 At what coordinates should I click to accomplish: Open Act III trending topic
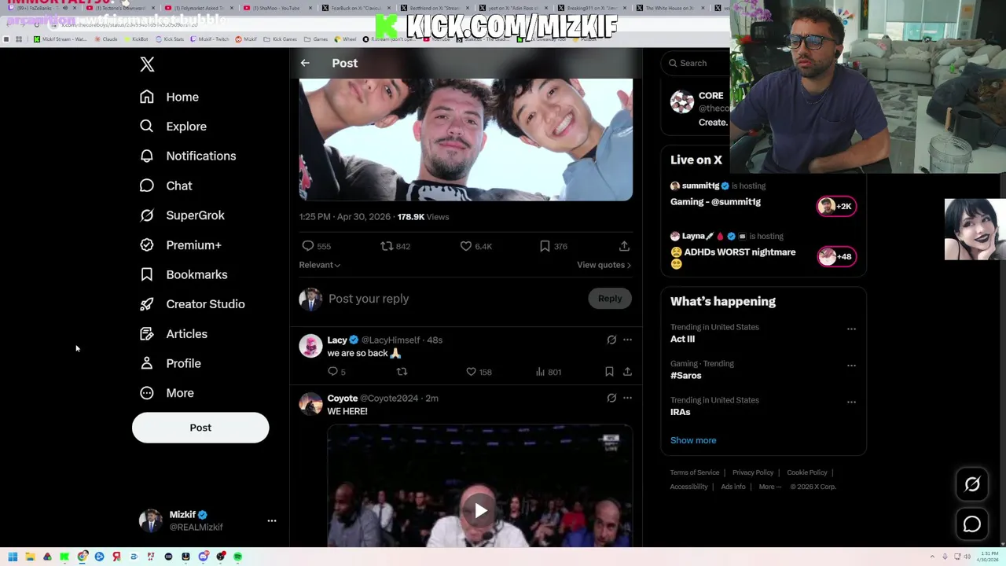(682, 339)
